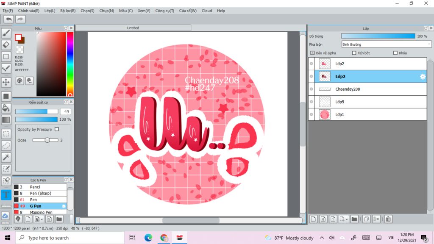Select the Pen (Sharp) brush
This screenshot has height=244, width=434.
40,193
